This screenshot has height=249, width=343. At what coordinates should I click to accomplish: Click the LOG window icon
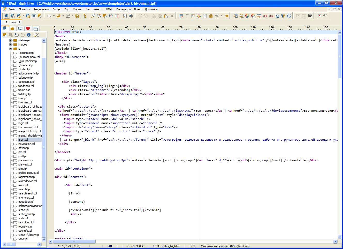coord(34,16)
